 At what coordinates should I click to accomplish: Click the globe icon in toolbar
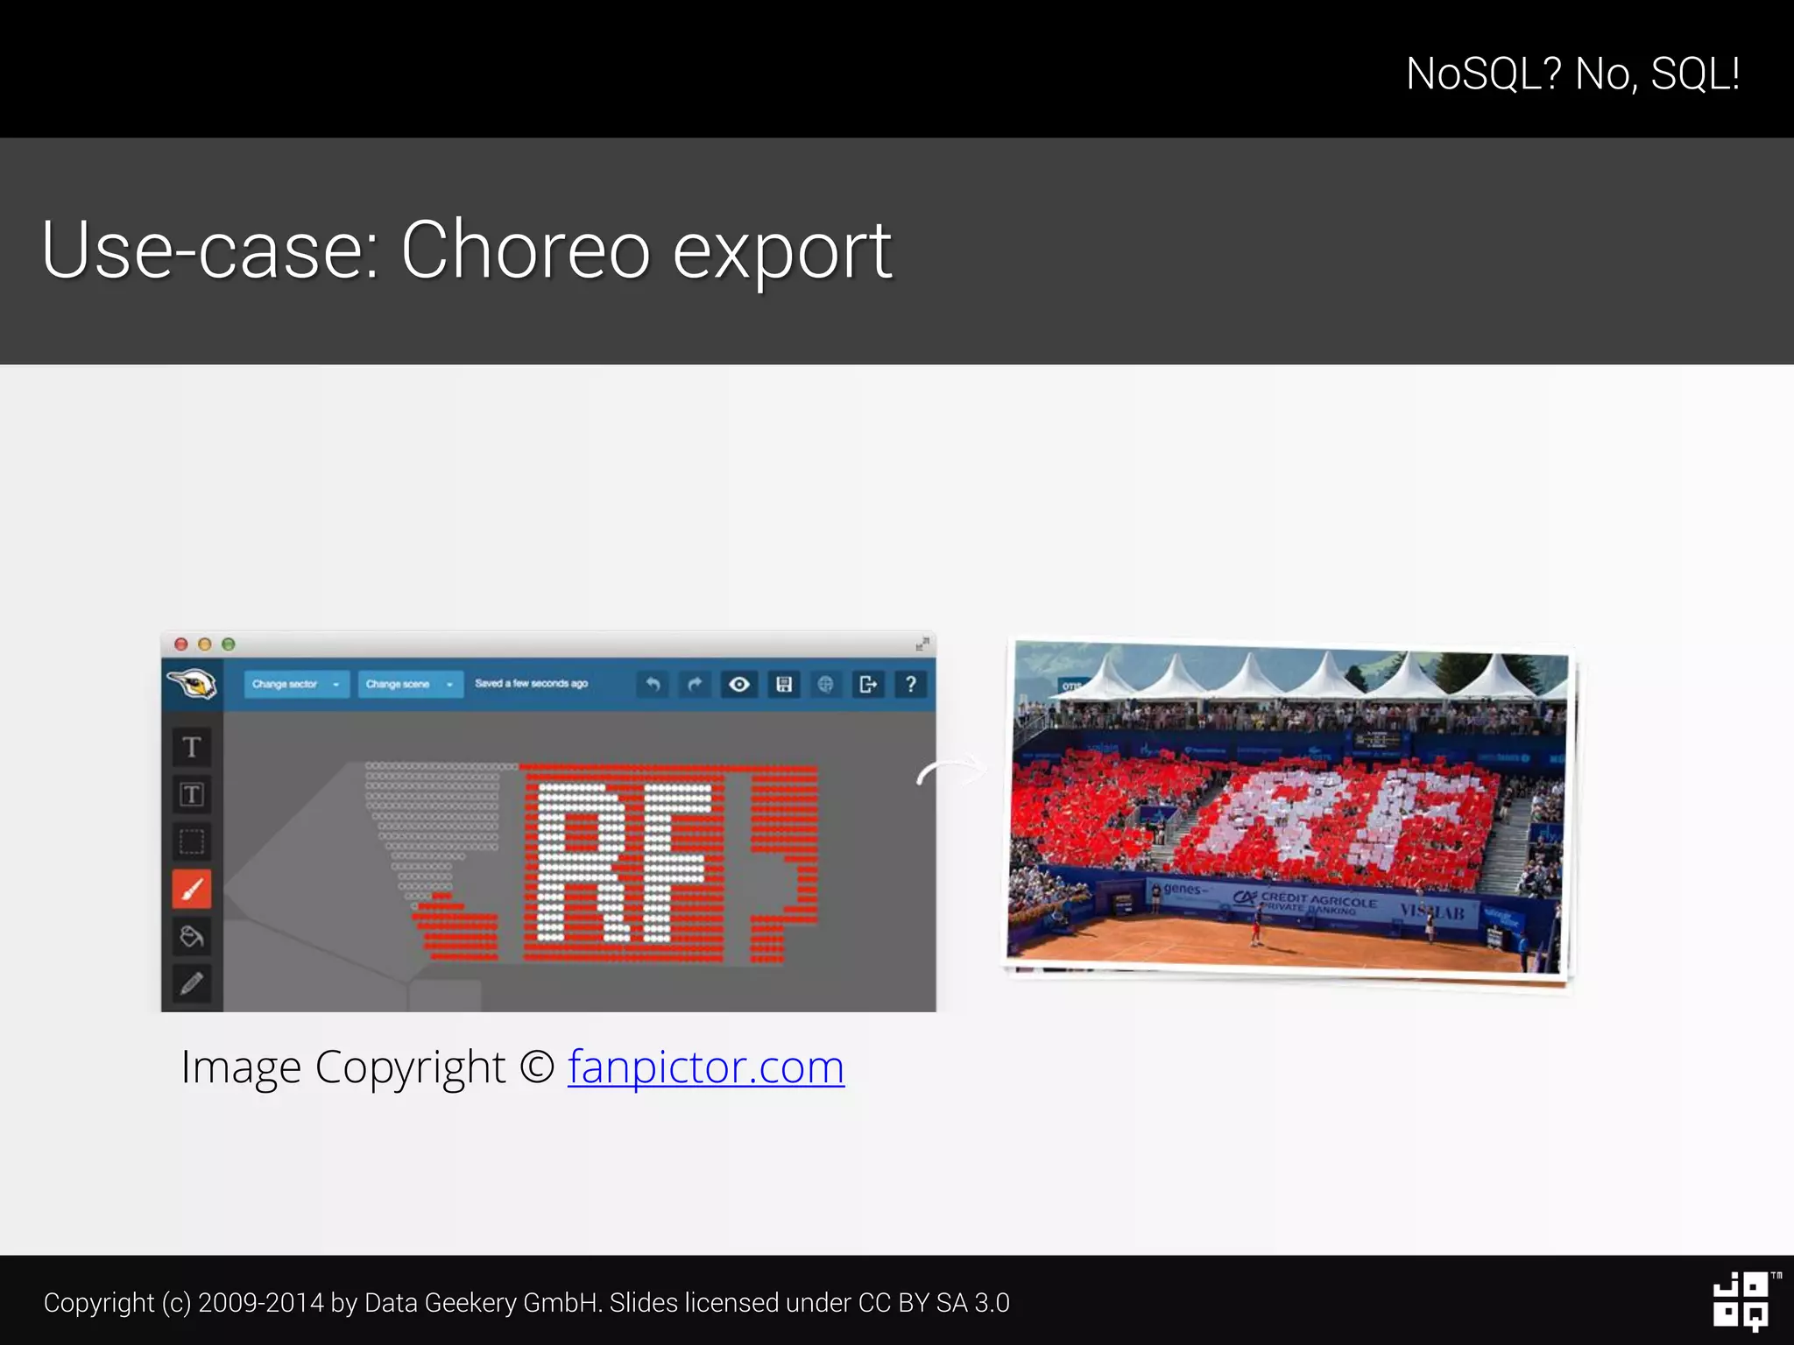(x=825, y=684)
